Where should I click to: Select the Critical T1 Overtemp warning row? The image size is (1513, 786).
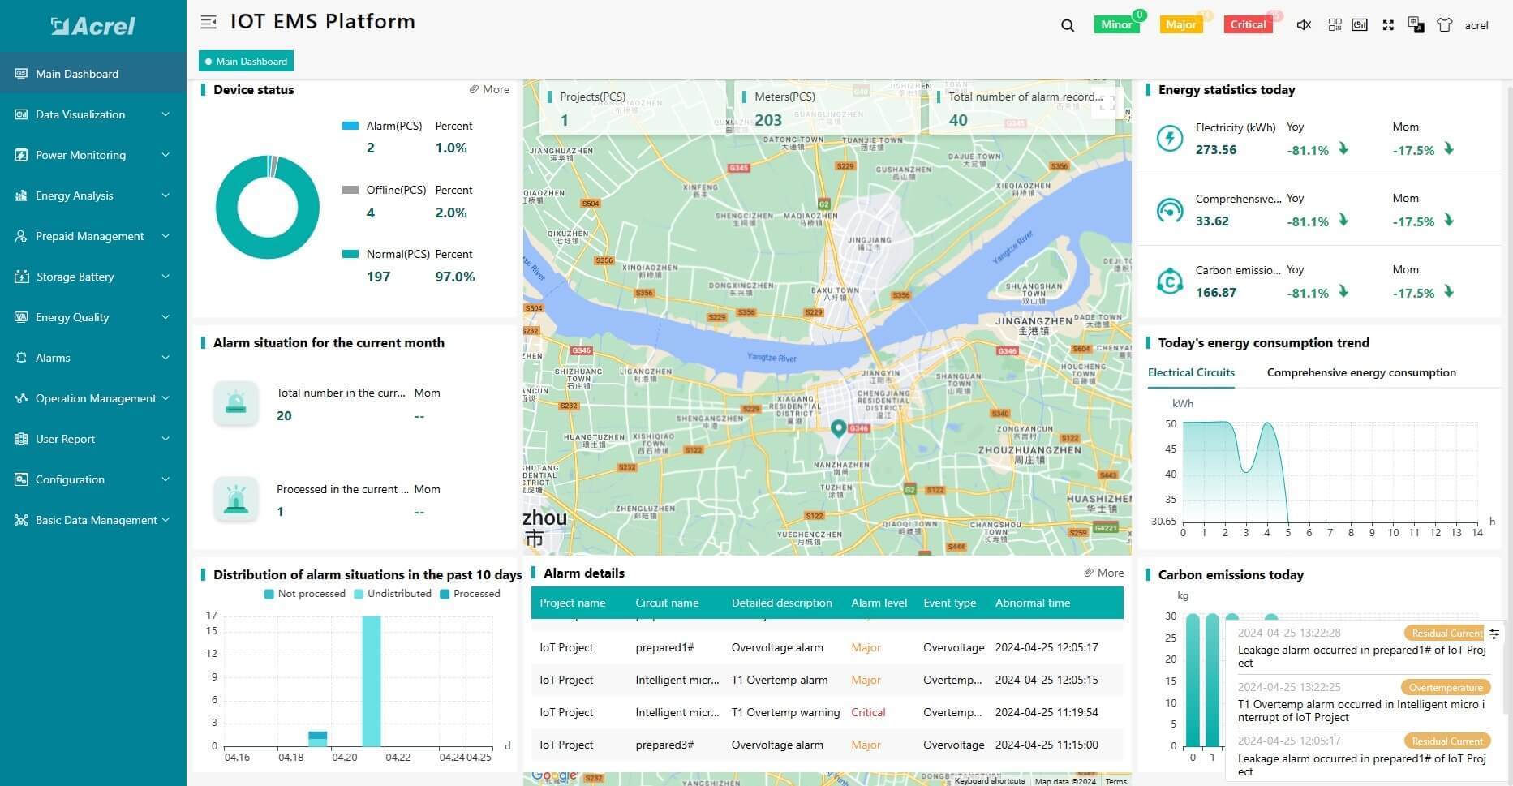click(827, 712)
